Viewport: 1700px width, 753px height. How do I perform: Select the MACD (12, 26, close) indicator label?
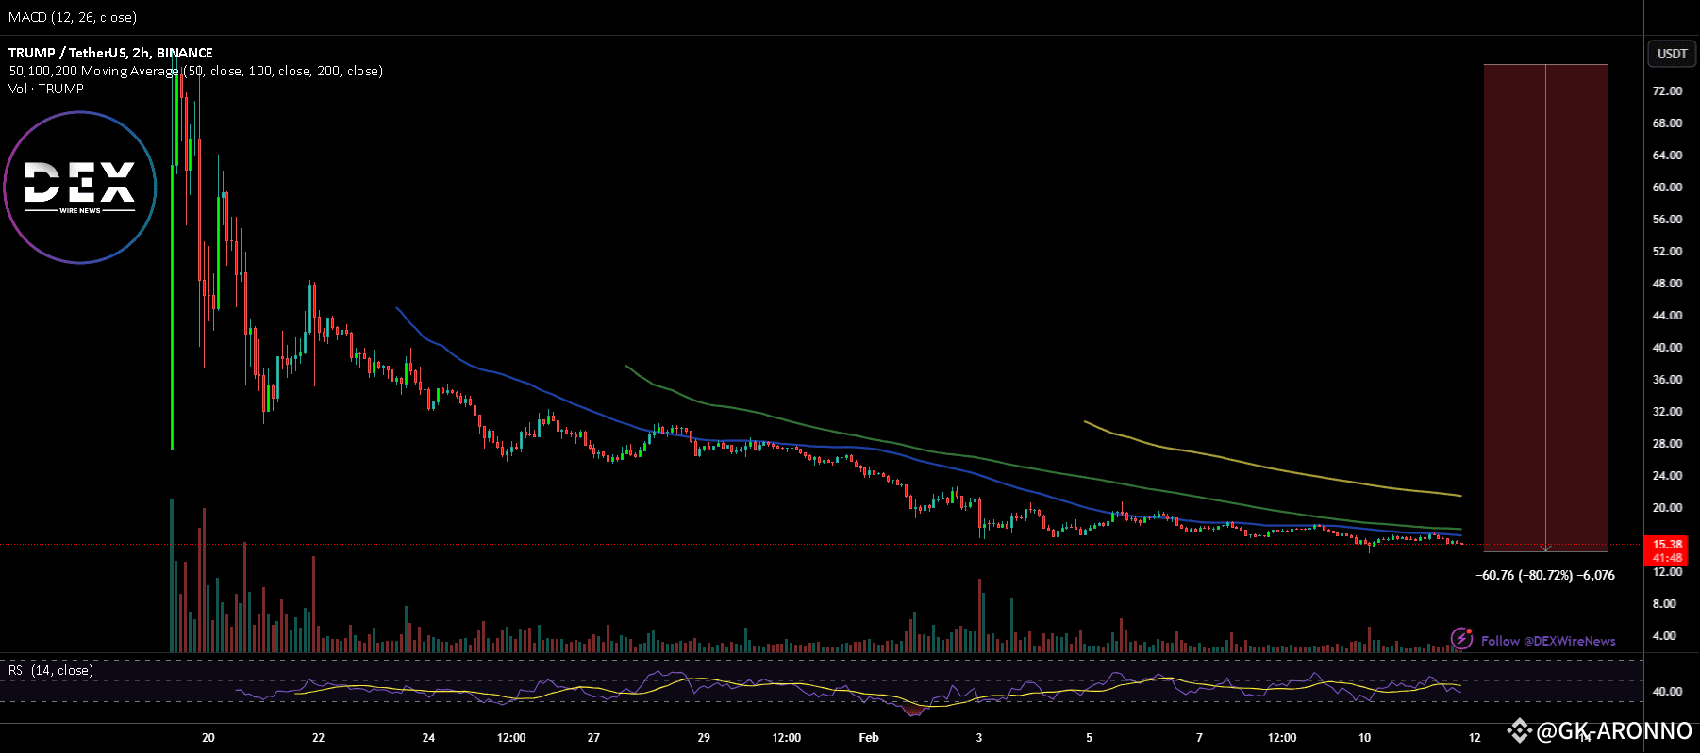click(x=73, y=17)
